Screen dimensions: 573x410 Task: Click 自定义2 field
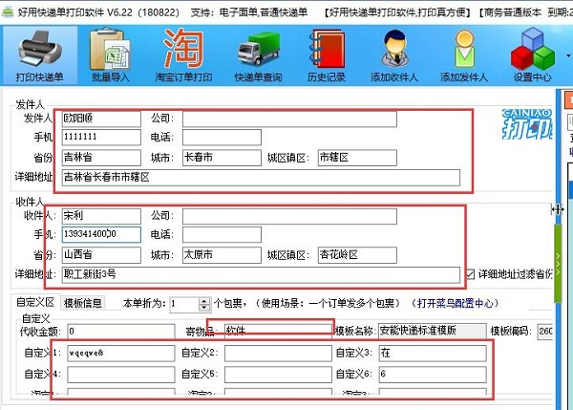[x=278, y=354]
